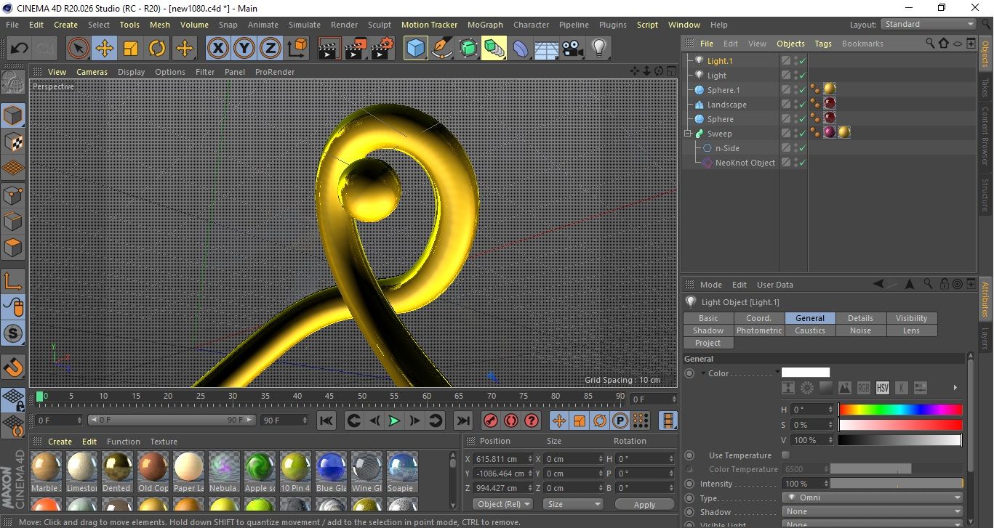
Task: Click frame 45 on timeline ruler
Action: click(x=329, y=397)
